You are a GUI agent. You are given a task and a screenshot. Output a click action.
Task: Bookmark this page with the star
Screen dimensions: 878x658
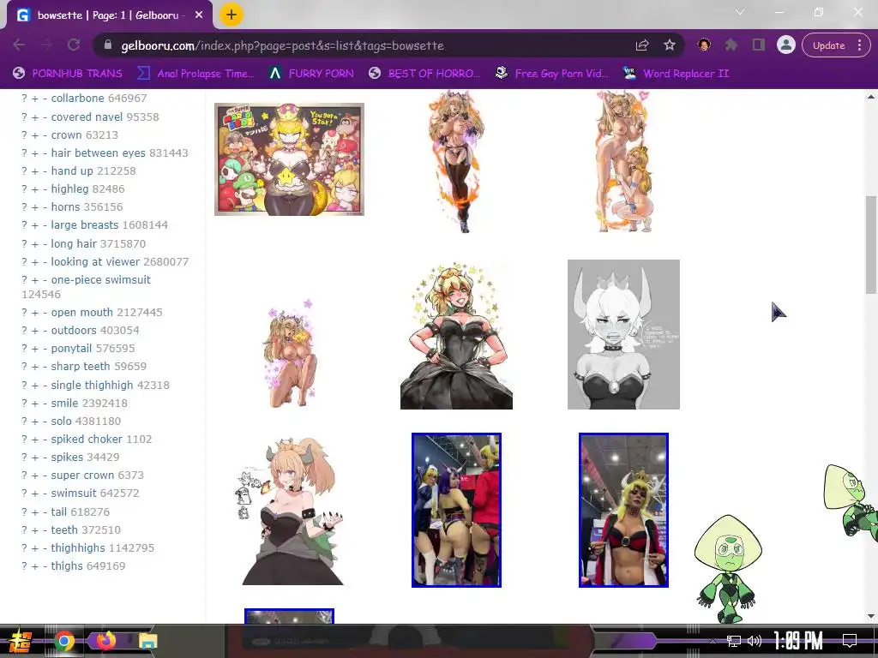(669, 45)
